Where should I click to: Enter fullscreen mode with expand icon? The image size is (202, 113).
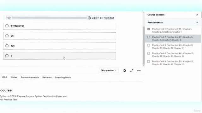point(132,71)
